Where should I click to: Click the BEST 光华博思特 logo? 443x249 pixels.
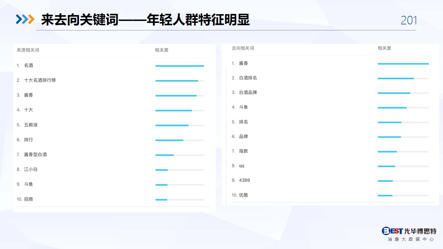point(409,231)
